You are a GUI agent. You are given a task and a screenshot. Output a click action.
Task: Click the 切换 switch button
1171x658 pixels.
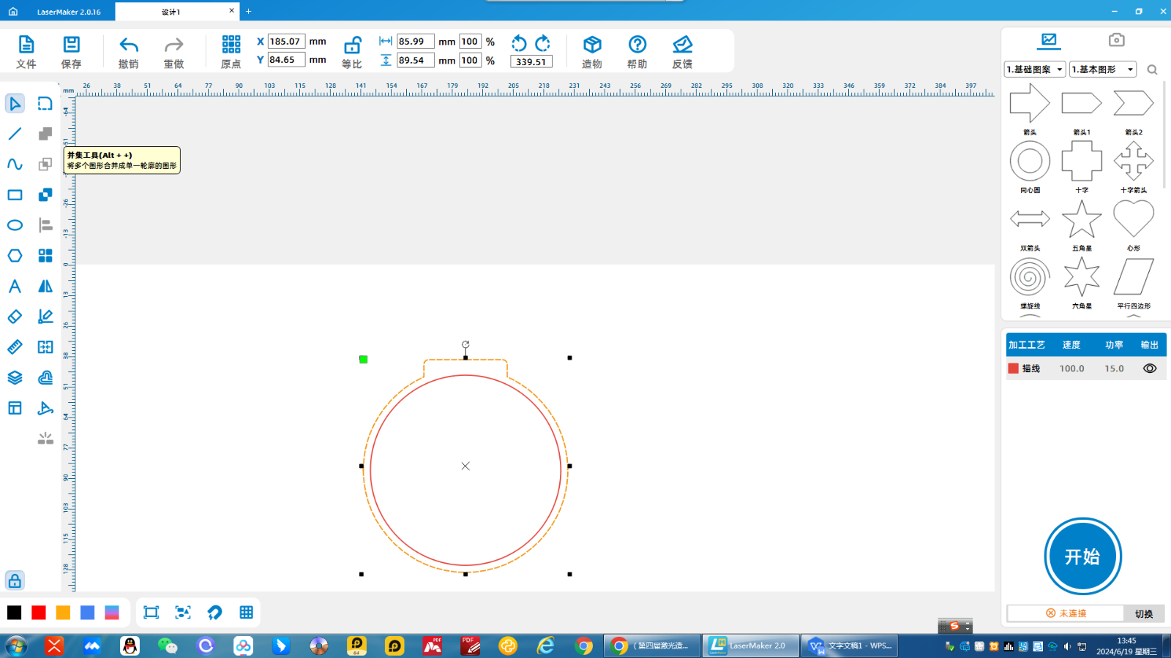pos(1143,613)
